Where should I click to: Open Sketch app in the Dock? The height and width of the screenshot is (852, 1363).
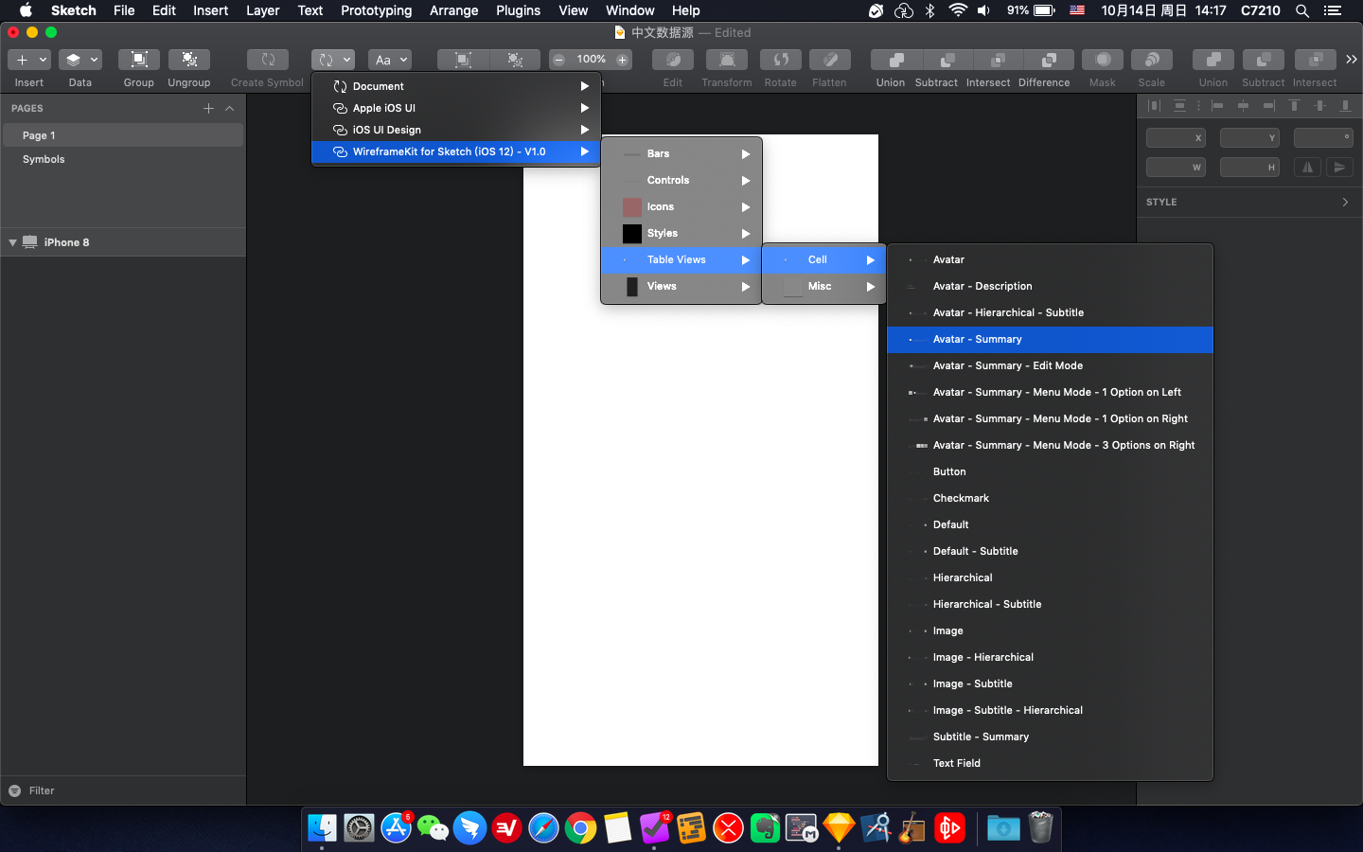pyautogui.click(x=839, y=828)
